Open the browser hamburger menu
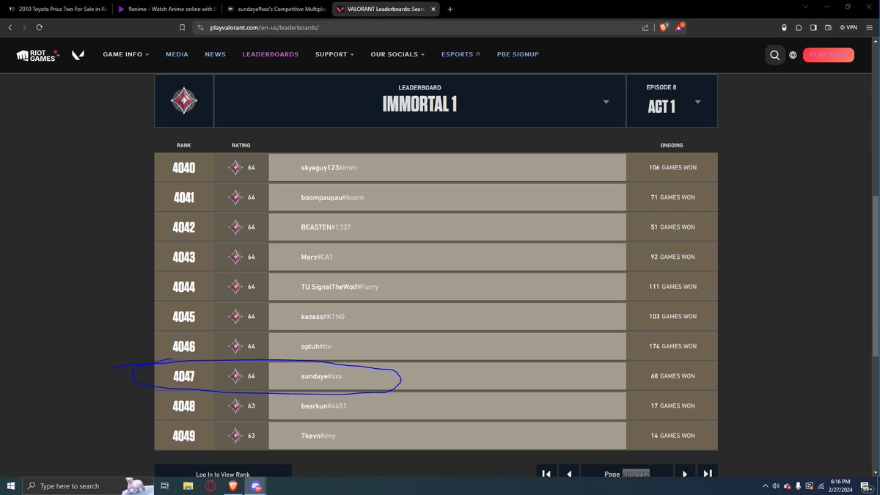This screenshot has width=880, height=495. (870, 27)
